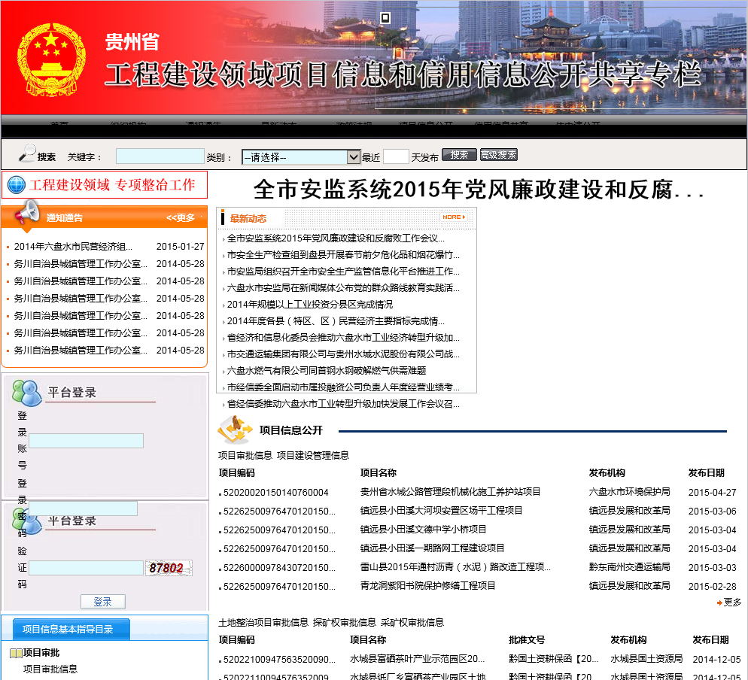Expand the 项目审批 tree node
748x680 pixels.
click(x=41, y=653)
